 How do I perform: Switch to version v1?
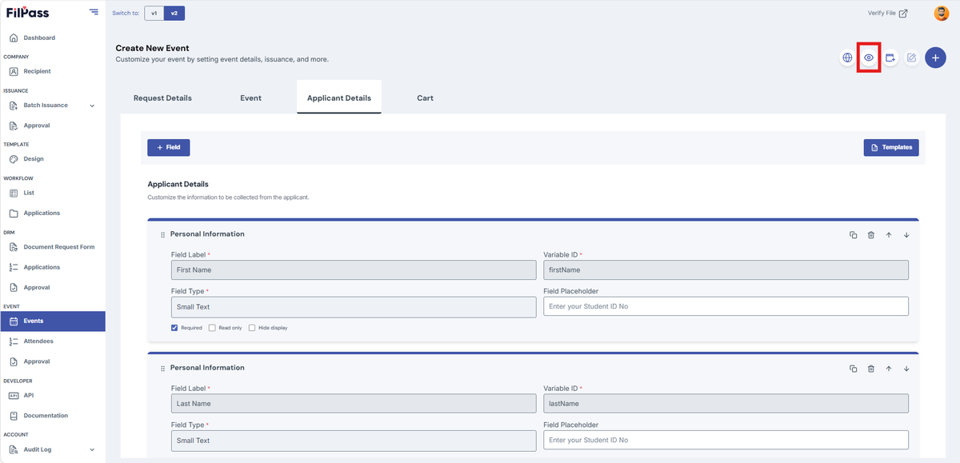(154, 13)
